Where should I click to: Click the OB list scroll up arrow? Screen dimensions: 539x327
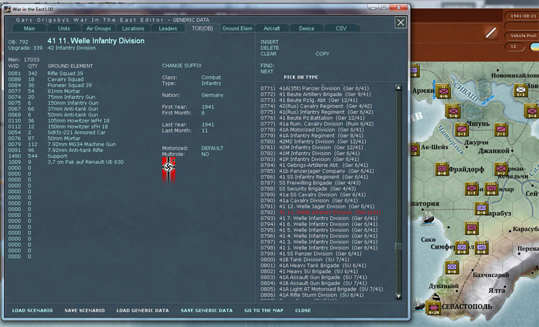click(x=398, y=88)
